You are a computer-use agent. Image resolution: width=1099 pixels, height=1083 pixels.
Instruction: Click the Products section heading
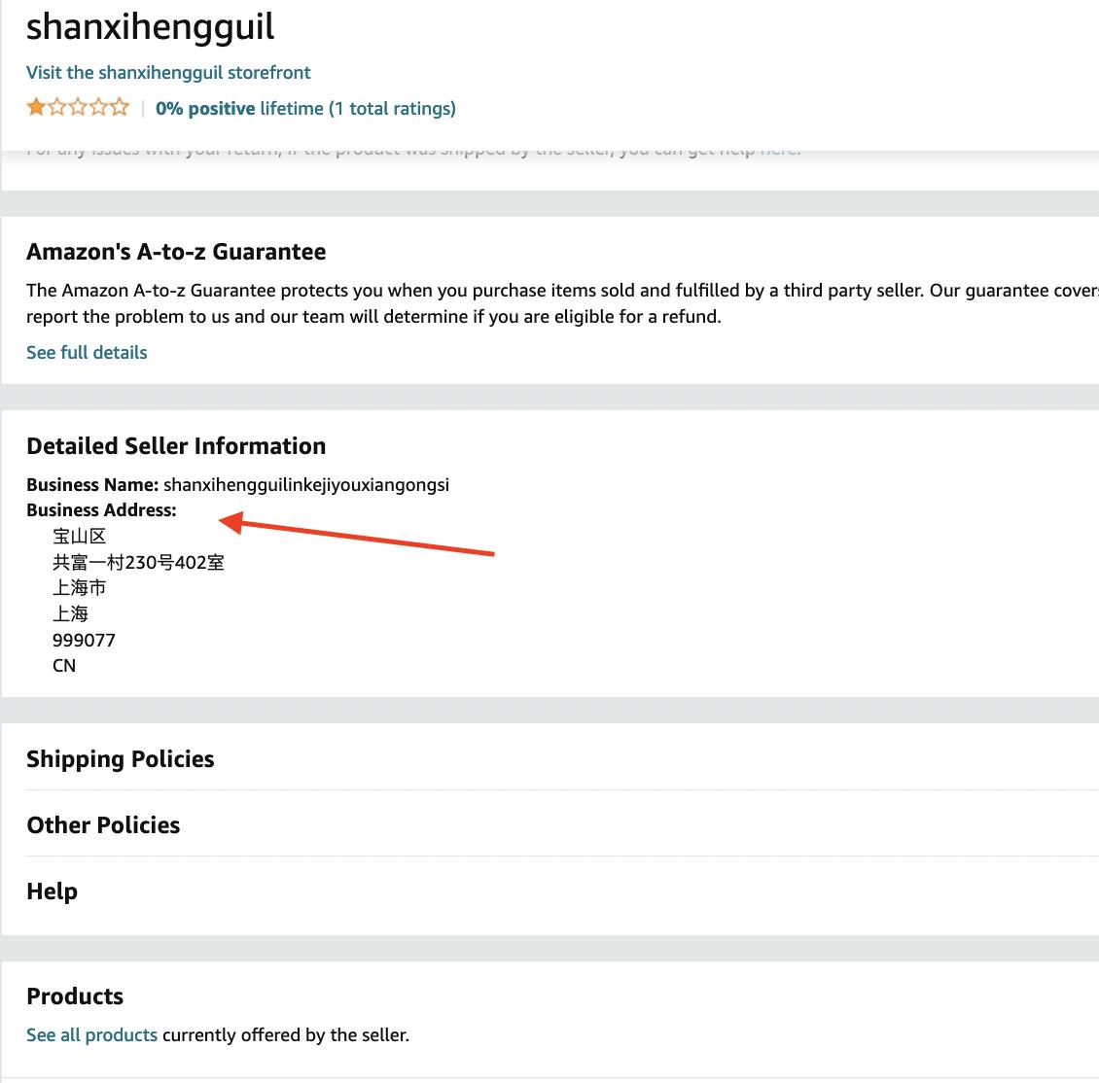coord(75,996)
